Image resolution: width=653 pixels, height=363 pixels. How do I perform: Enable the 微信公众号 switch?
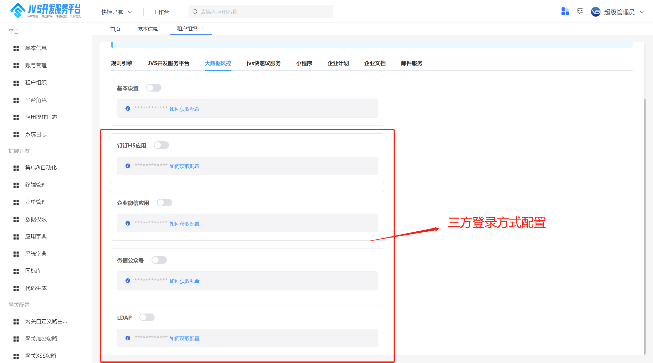pyautogui.click(x=159, y=260)
